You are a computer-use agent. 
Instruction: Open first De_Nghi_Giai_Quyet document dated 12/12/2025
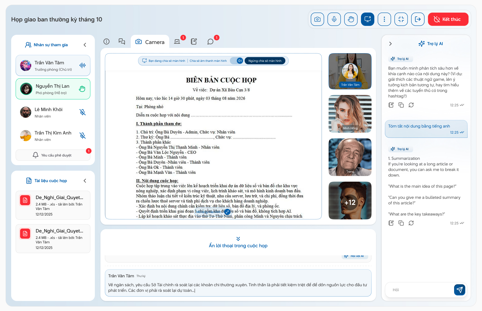(53, 205)
